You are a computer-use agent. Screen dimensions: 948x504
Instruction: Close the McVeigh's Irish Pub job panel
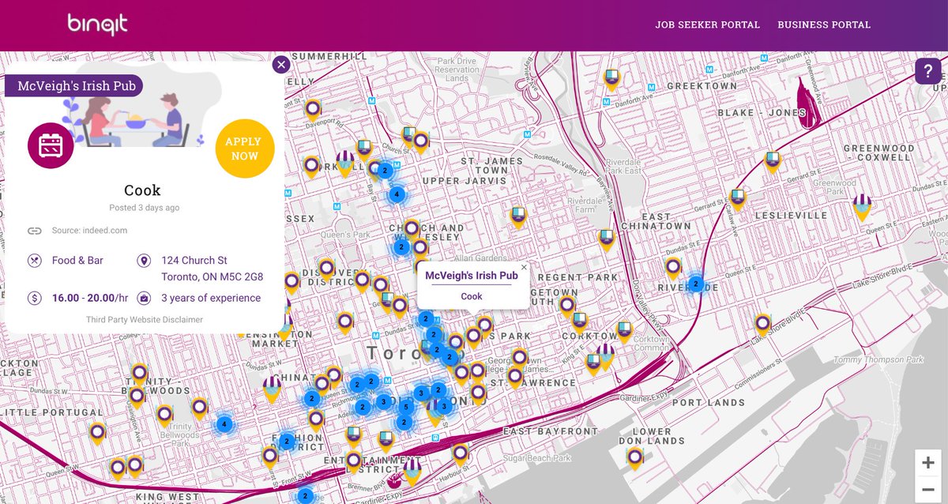pos(280,65)
